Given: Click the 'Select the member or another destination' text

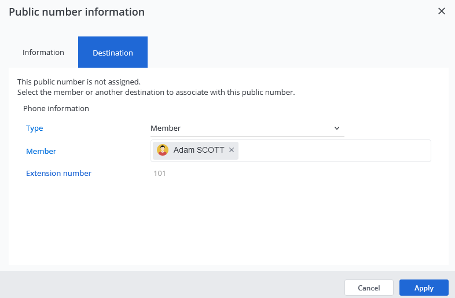Looking at the screenshot, I should click(x=156, y=92).
